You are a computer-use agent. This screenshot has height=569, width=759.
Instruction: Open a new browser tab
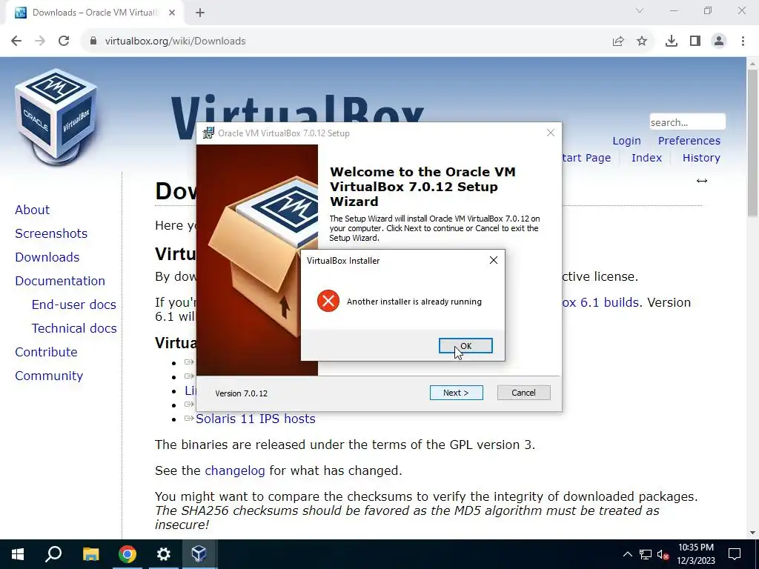tap(200, 13)
